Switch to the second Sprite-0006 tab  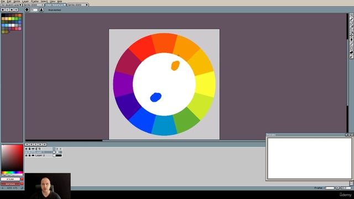click(x=33, y=5)
